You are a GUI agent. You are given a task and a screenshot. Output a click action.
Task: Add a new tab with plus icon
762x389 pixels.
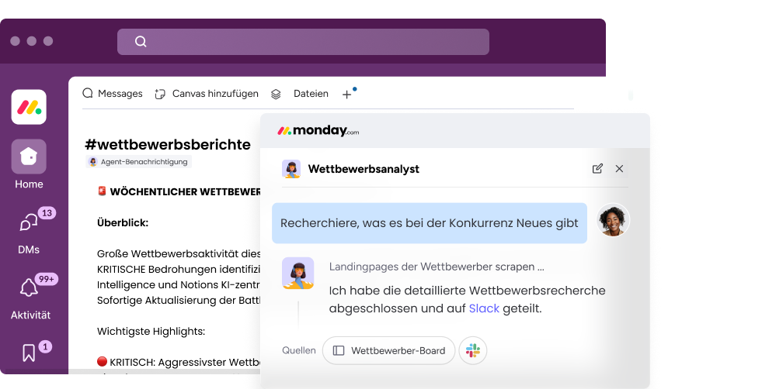(346, 95)
